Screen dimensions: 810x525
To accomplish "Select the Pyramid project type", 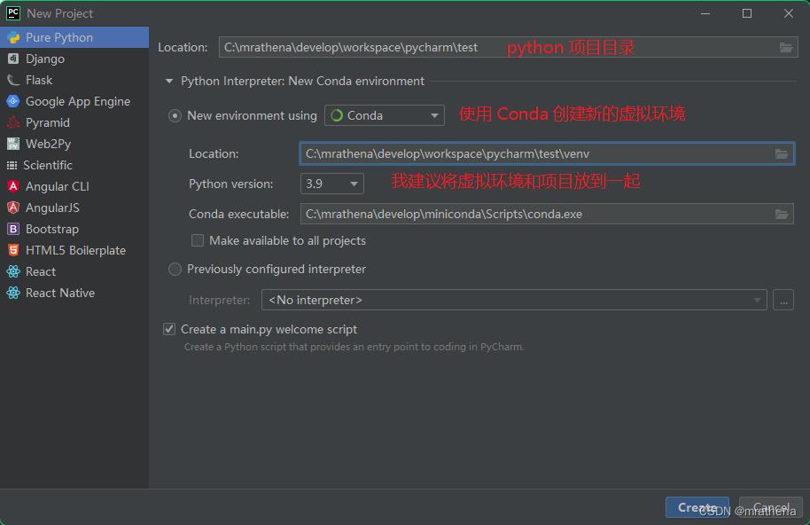I will (x=44, y=122).
